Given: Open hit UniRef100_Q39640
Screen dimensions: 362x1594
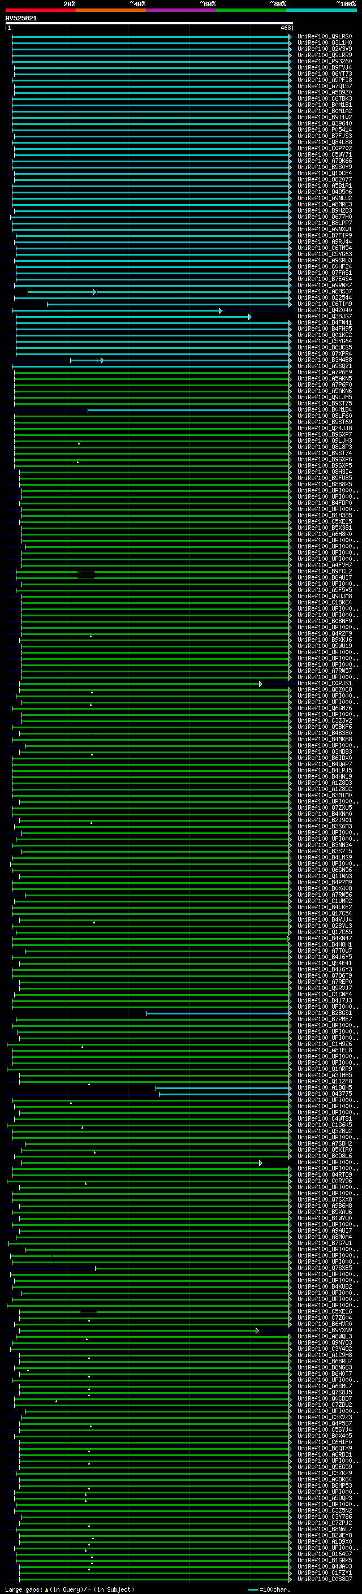Looking at the screenshot, I should click(x=325, y=124).
